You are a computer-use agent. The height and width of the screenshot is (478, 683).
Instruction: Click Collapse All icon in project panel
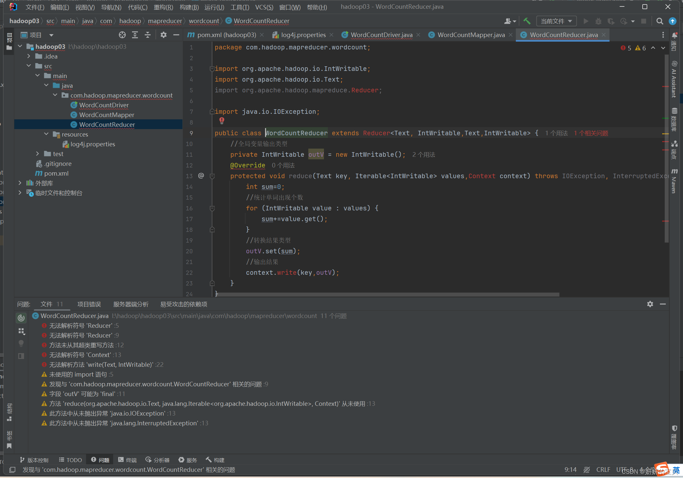[148, 35]
